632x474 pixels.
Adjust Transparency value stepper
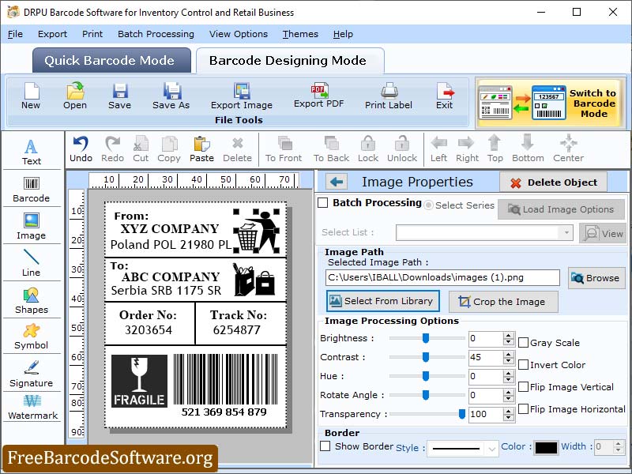coord(509,414)
